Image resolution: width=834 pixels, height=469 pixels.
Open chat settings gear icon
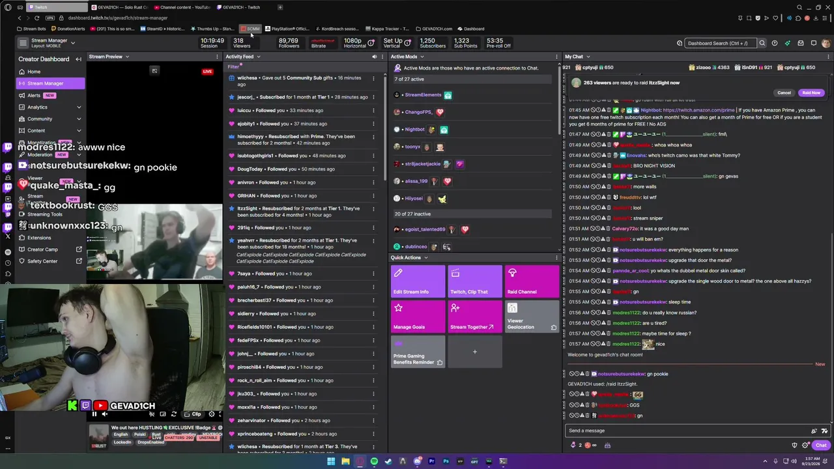806,446
